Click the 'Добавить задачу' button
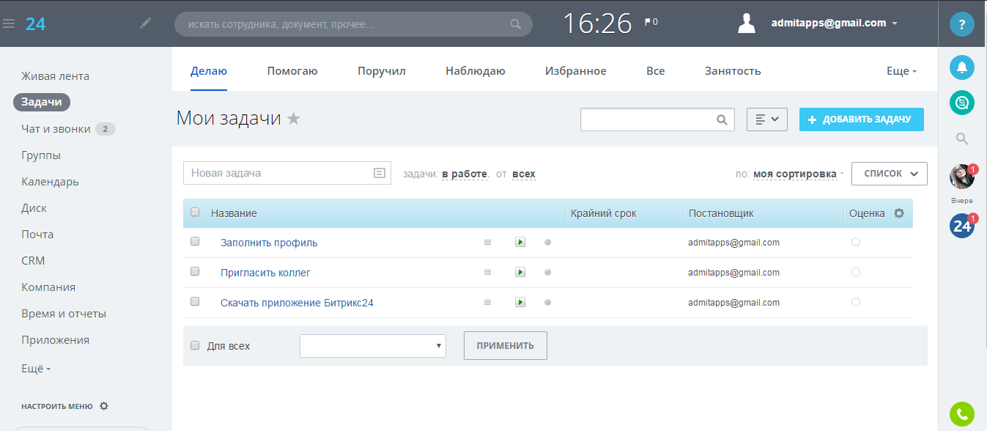Screen dimensions: 987x431 pos(861,119)
